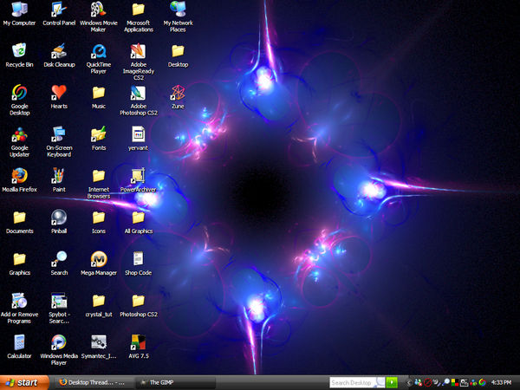Click the magnifier tray icon
520x390 pixels.
pyautogui.click(x=445, y=383)
